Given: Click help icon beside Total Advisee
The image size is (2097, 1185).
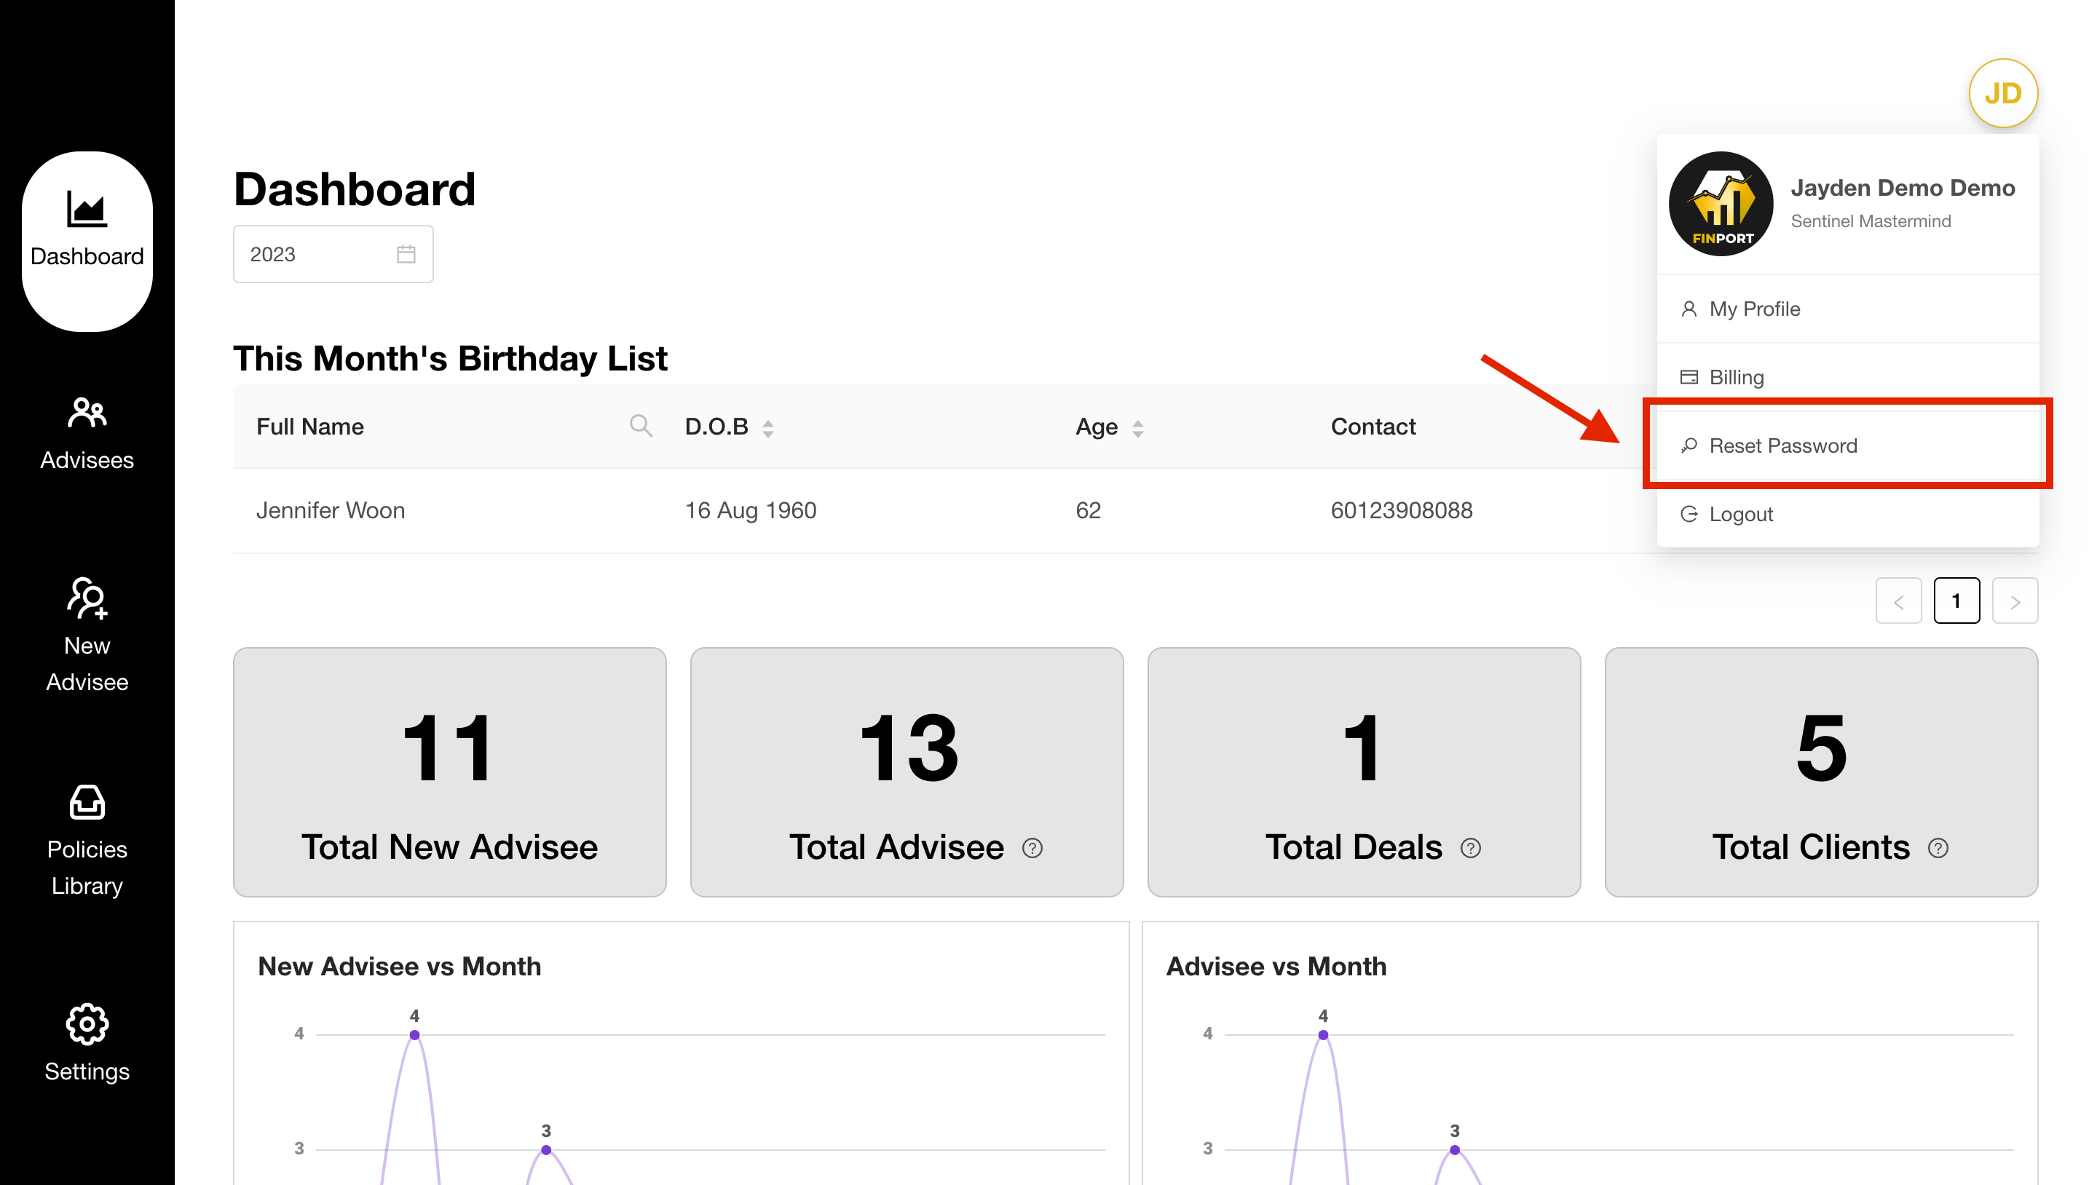Looking at the screenshot, I should [1032, 848].
